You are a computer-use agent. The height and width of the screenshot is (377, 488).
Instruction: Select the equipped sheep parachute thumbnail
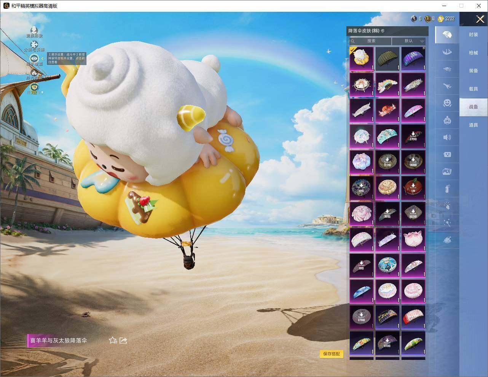coord(362,59)
